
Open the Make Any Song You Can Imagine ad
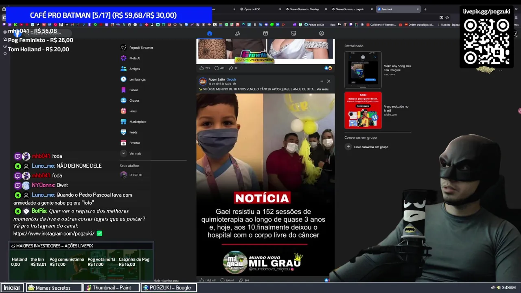(x=397, y=68)
